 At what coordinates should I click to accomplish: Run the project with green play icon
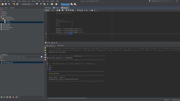coord(48,4)
